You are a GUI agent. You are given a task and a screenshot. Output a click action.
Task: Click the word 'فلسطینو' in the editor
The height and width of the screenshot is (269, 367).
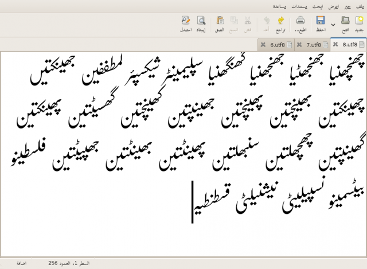[x=29, y=152]
